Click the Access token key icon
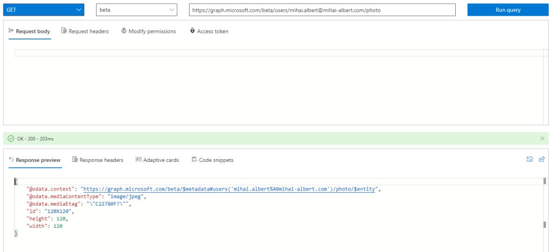Screen dimensions: 553x252 (x=192, y=31)
